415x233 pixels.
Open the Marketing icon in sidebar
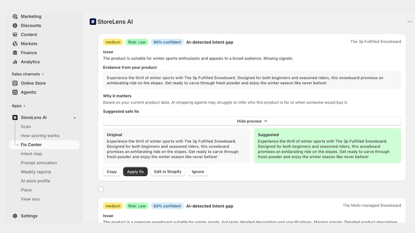(15, 17)
